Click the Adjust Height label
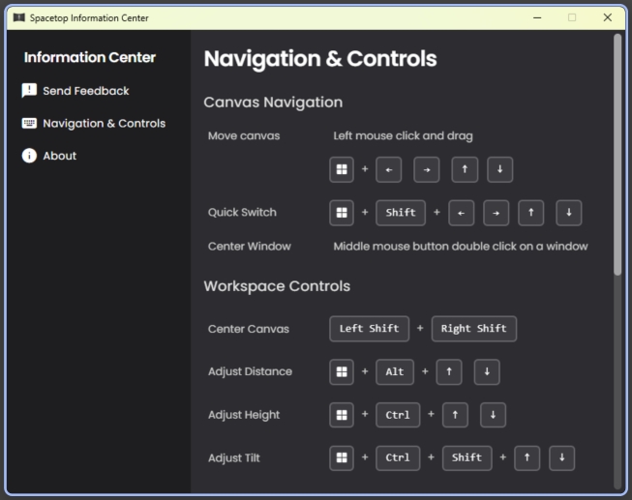Viewport: 632px width, 500px height. pos(244,415)
